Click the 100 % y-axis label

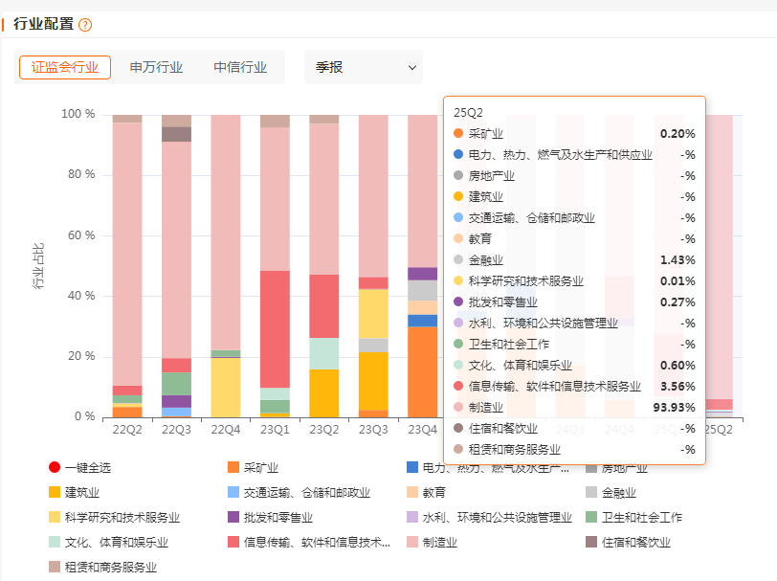tap(78, 114)
